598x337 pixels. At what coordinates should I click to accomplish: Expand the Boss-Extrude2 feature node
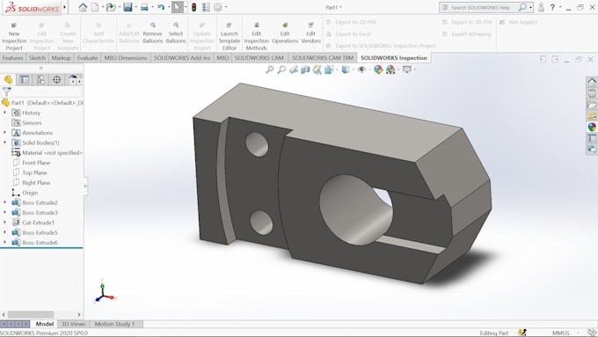pyautogui.click(x=4, y=202)
